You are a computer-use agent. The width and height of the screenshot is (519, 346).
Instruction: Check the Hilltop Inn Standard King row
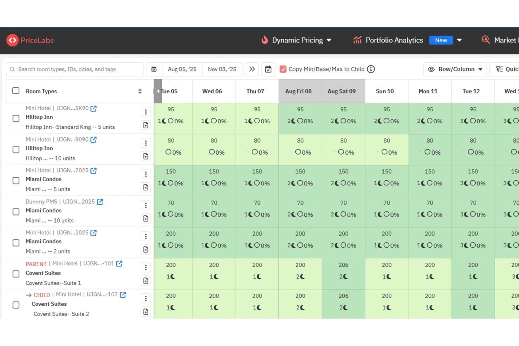(16, 118)
